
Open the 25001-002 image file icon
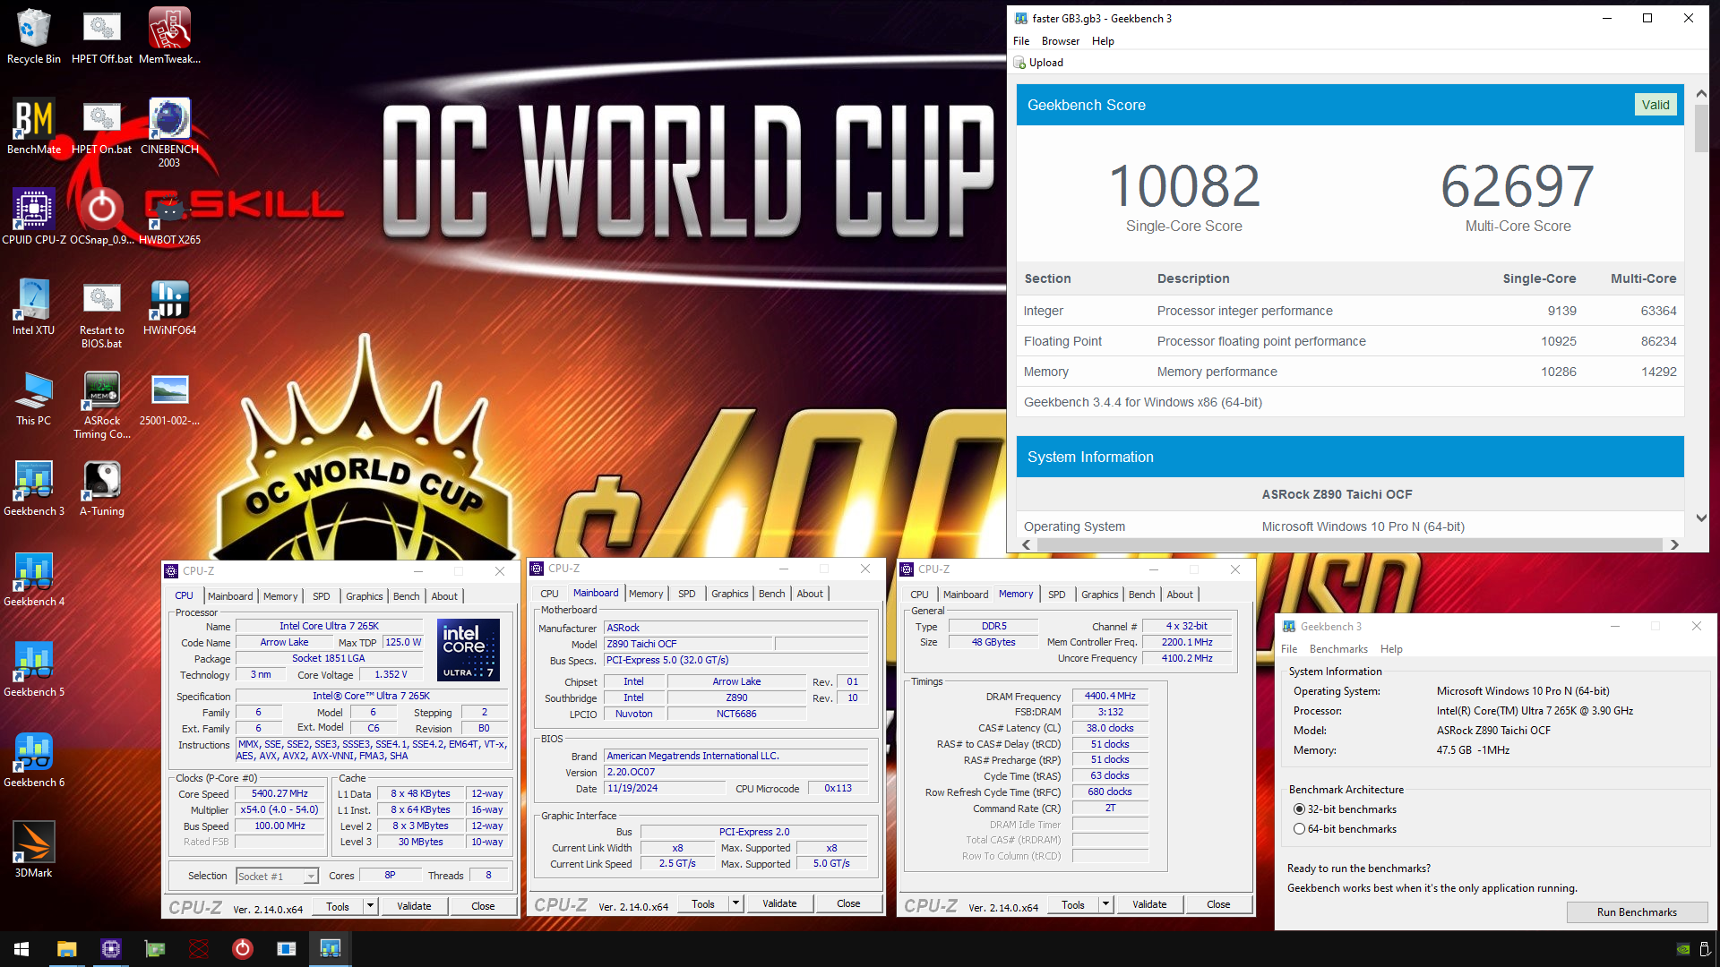coord(169,398)
